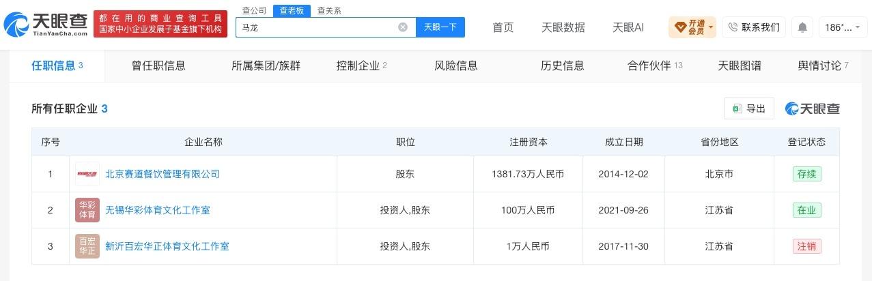
Task: Switch to the 所属集团/族群 tab
Action: (266, 65)
